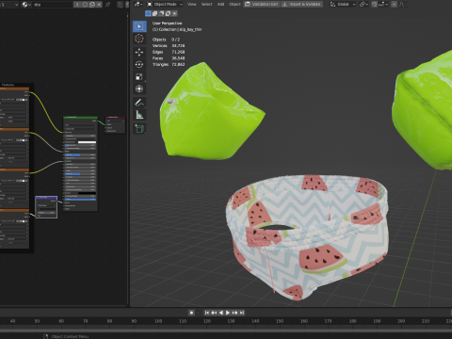Toggle snapping magnet icon

tap(375, 4)
